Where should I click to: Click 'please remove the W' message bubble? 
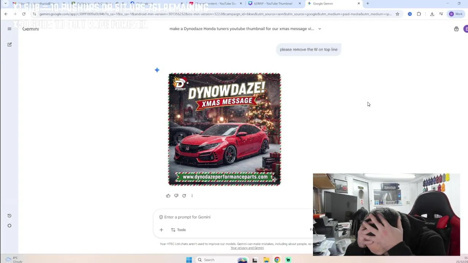309,49
